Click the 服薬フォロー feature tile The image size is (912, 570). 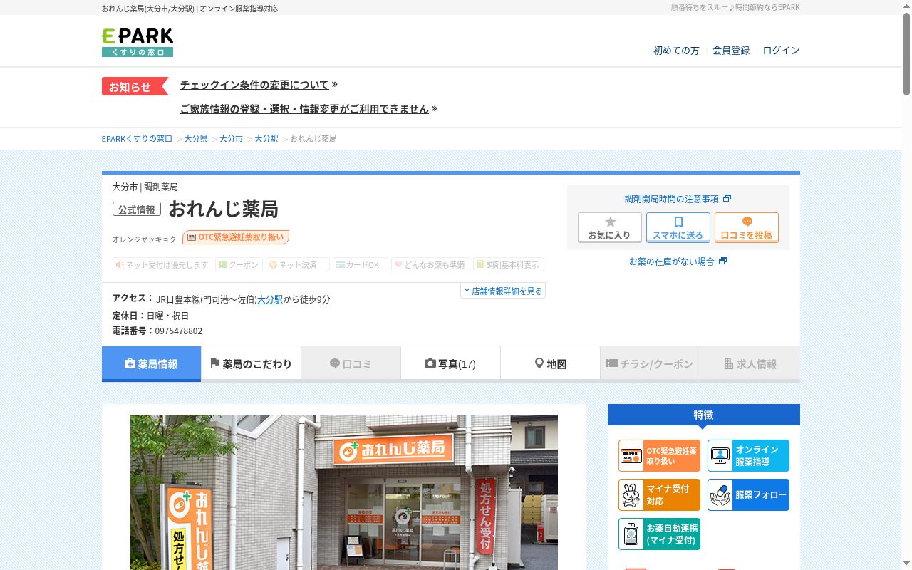pyautogui.click(x=748, y=495)
